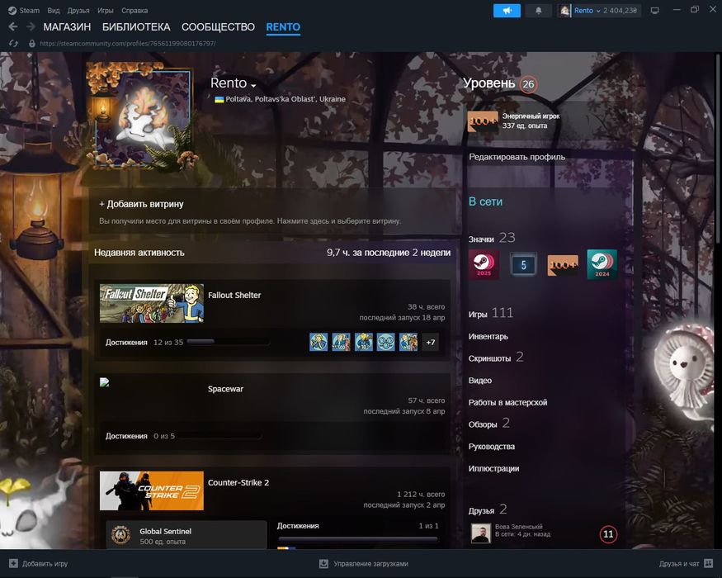This screenshot has height=578, width=722.
Task: Open the notifications bell
Action: [538, 11]
